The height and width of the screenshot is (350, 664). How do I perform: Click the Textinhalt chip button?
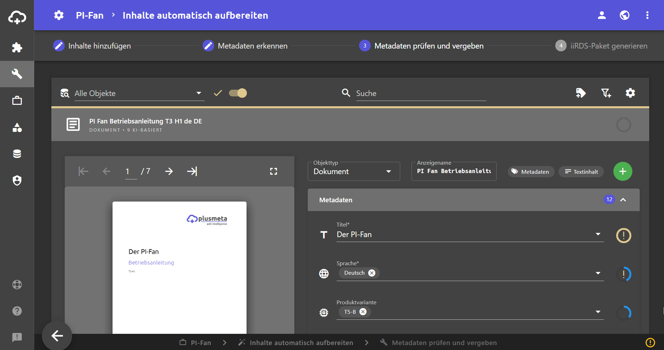[581, 172]
